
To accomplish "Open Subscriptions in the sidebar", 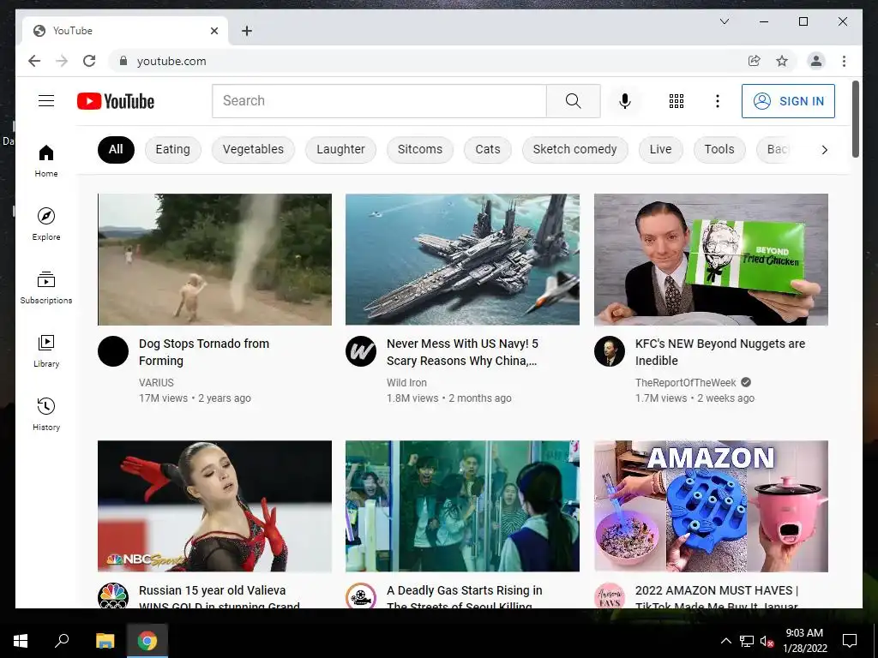I will 46,288.
